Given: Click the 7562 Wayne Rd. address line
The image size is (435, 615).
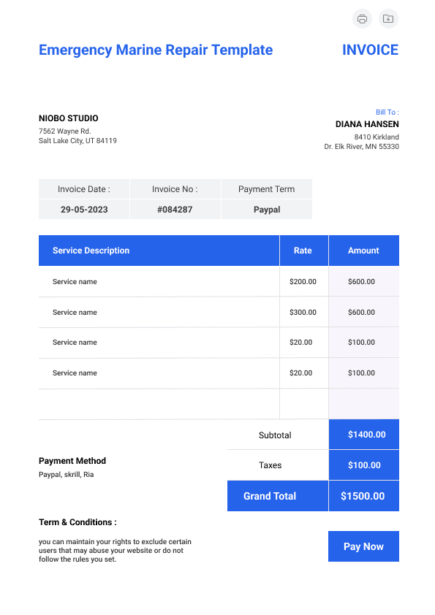Looking at the screenshot, I should coord(65,131).
